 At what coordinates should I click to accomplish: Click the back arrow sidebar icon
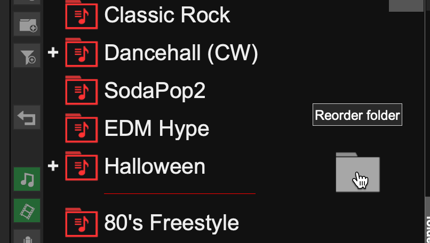[x=27, y=117]
